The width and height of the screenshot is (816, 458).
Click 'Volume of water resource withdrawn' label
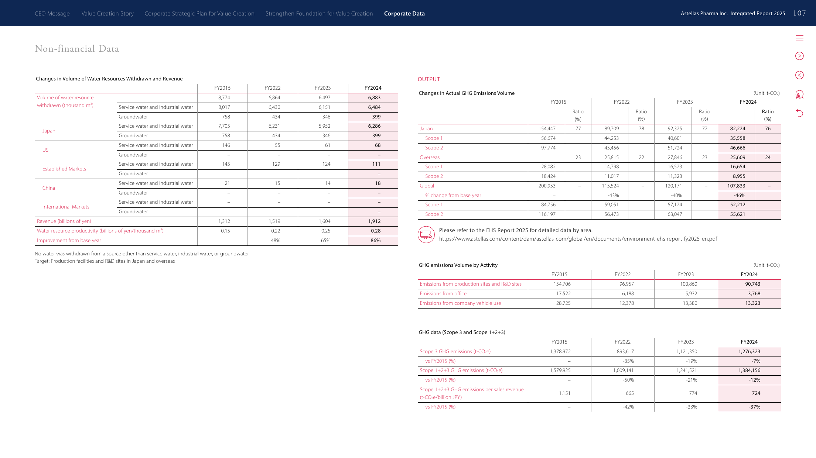click(65, 101)
